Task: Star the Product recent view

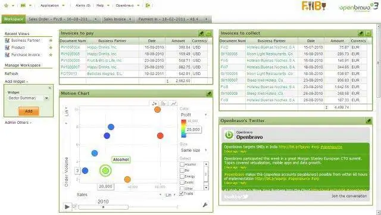Action: 51,48
